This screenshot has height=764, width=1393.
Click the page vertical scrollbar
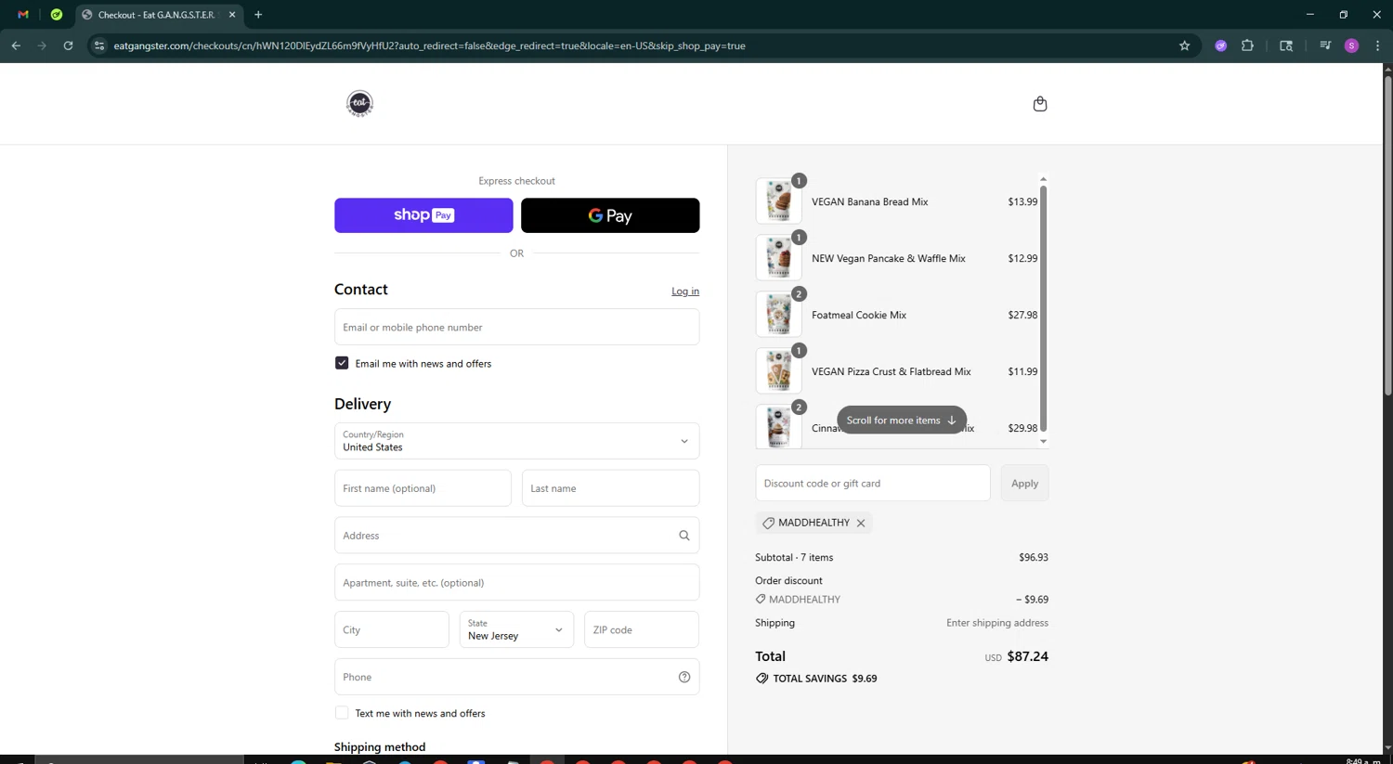1387,235
